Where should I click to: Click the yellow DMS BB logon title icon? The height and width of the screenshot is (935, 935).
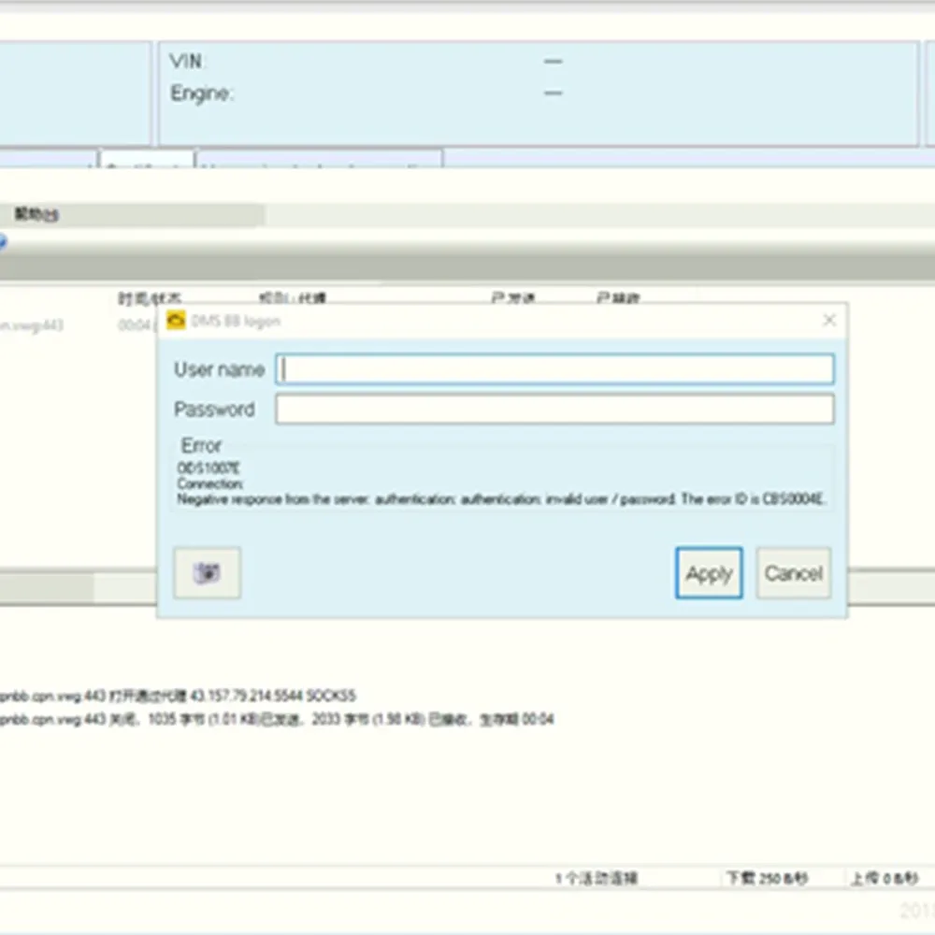pos(176,321)
